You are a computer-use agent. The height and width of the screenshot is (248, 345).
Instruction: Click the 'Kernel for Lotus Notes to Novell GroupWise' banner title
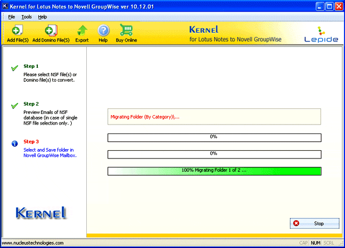(235, 34)
